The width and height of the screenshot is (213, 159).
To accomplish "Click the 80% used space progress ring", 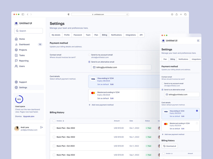I will (x=19, y=99).
